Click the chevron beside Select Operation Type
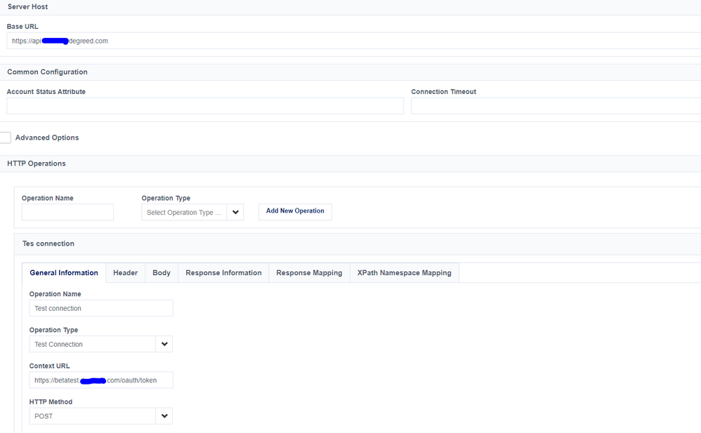This screenshot has width=701, height=433. click(235, 212)
